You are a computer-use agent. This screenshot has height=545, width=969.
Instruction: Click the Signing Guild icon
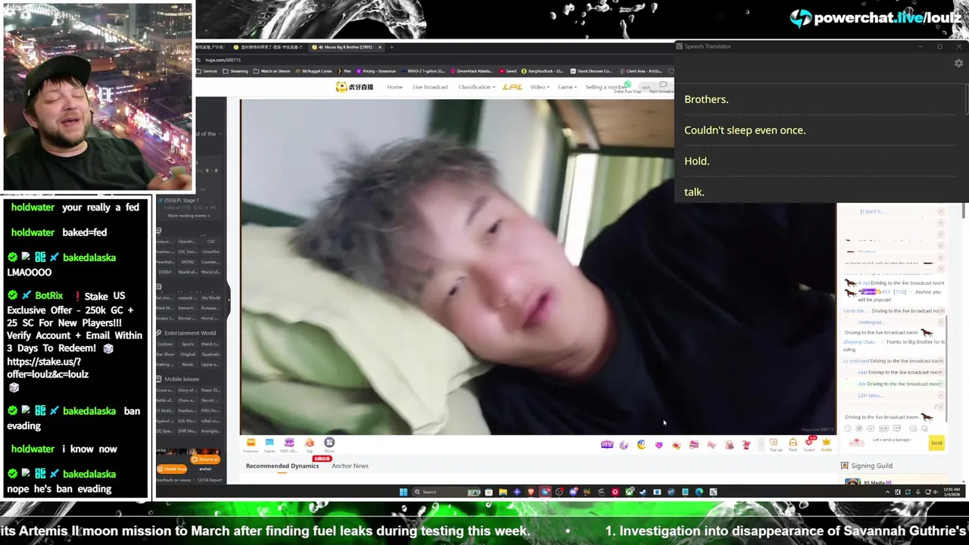click(x=846, y=466)
